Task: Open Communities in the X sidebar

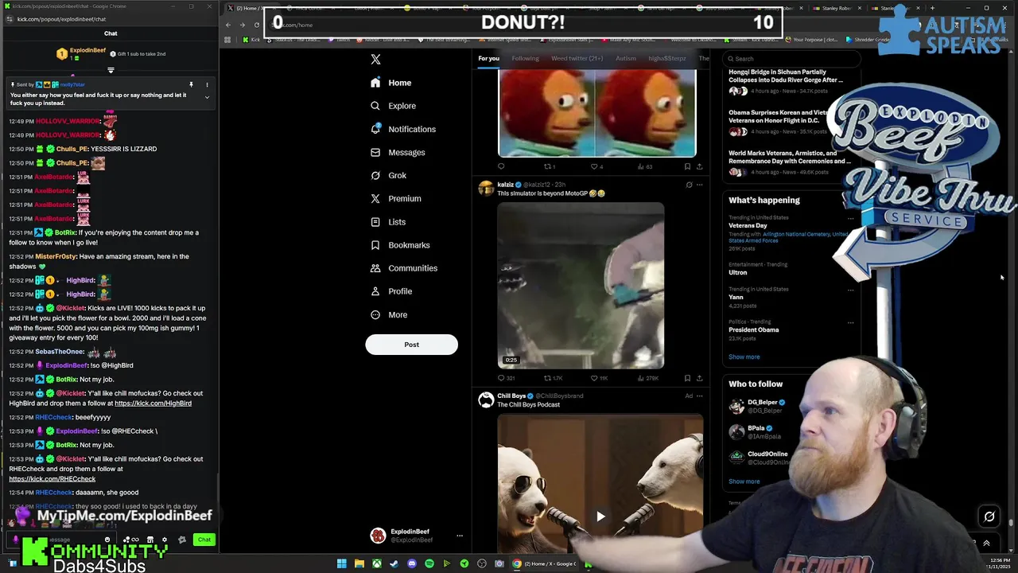Action: tap(403, 268)
